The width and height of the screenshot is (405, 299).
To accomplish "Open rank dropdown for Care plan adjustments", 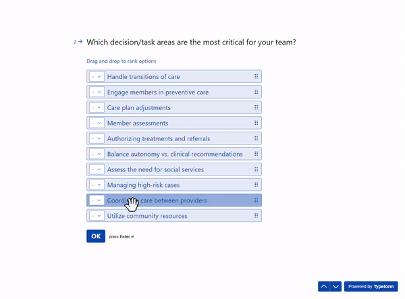I will tap(97, 107).
